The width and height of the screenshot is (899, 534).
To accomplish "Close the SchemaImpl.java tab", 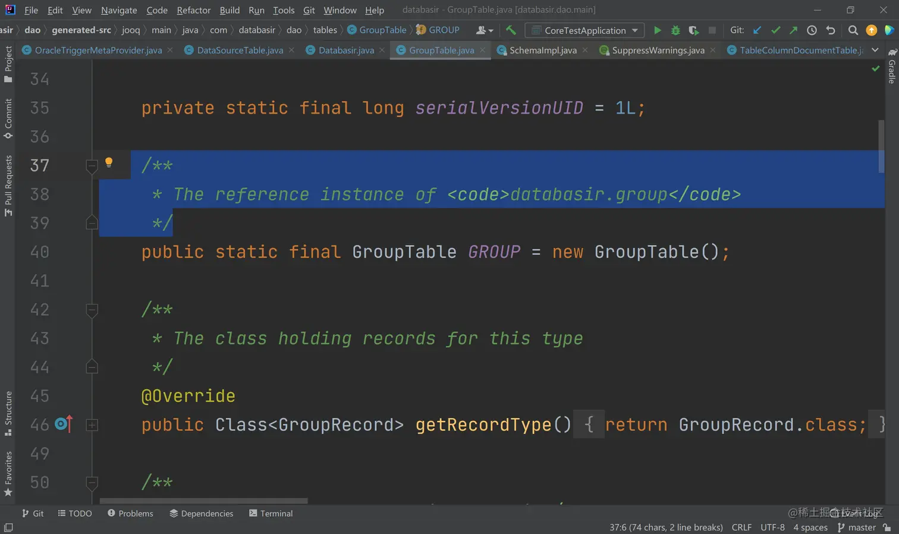I will coord(585,51).
